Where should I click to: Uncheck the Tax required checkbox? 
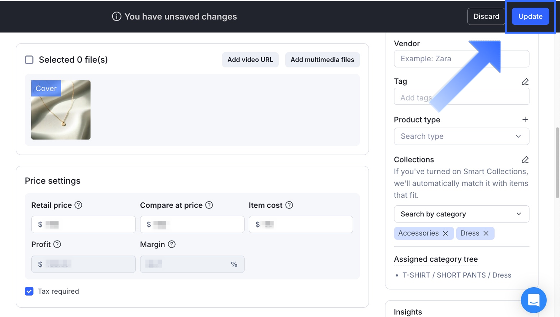click(29, 291)
